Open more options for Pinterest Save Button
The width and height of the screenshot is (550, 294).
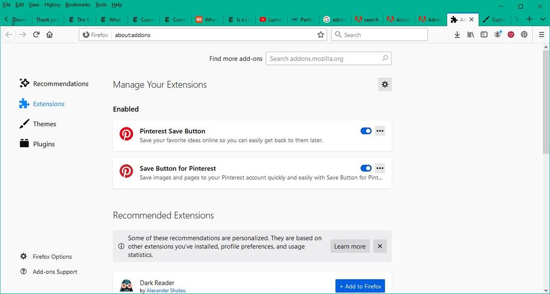coord(380,131)
